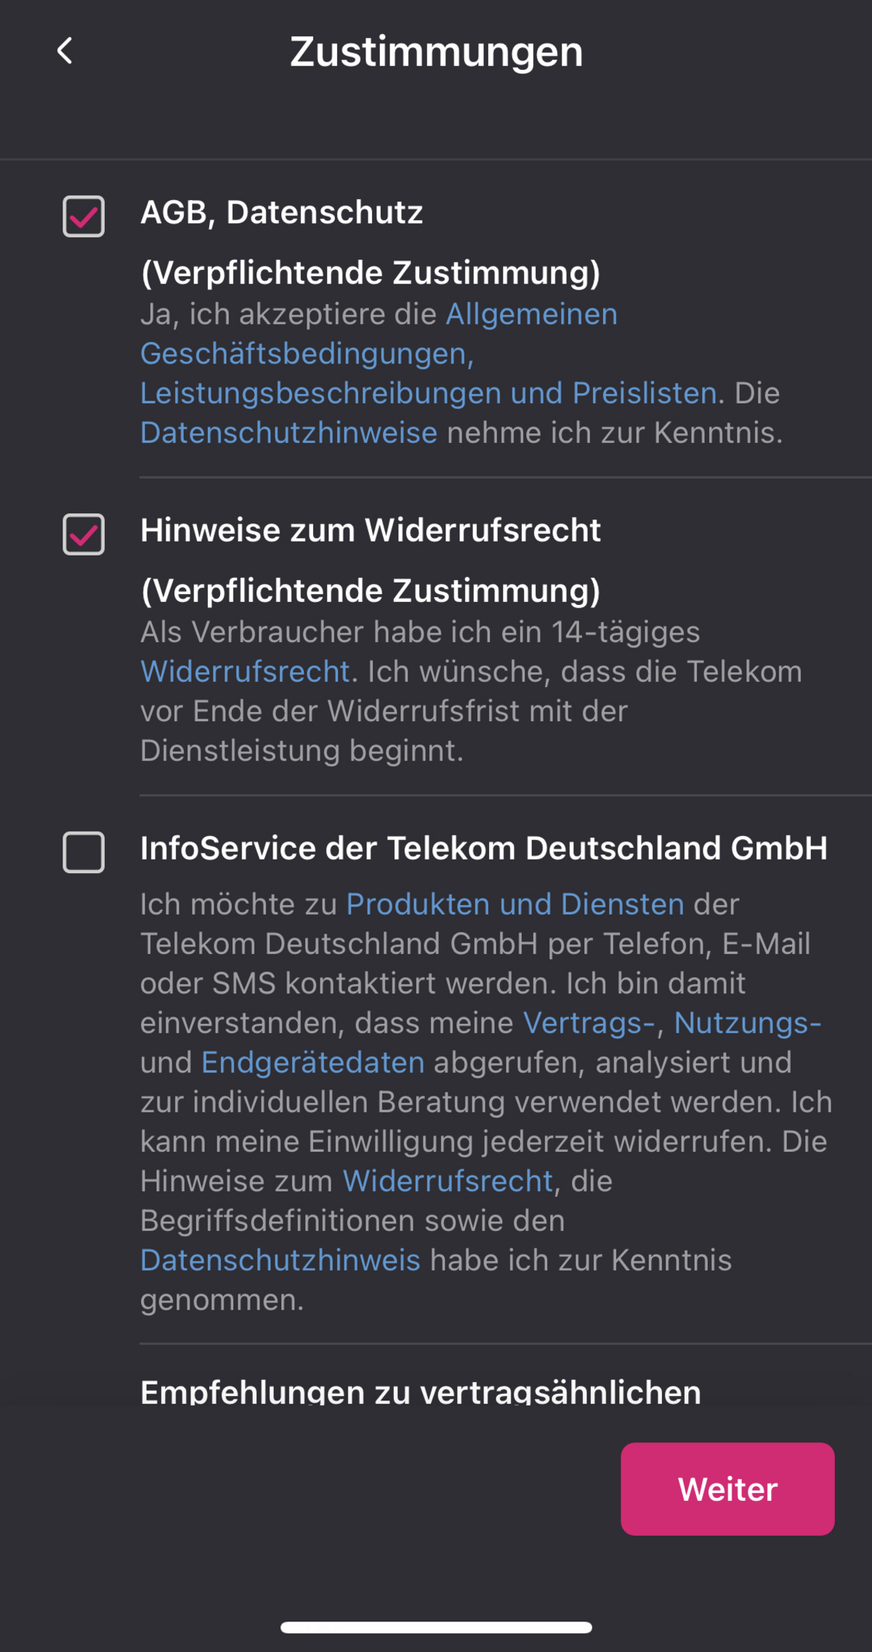Tap InfoService der Telekom Deutschland GmbH heading
The height and width of the screenshot is (1652, 872).
click(x=483, y=848)
